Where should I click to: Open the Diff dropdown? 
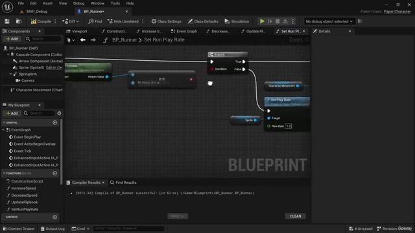pyautogui.click(x=71, y=21)
